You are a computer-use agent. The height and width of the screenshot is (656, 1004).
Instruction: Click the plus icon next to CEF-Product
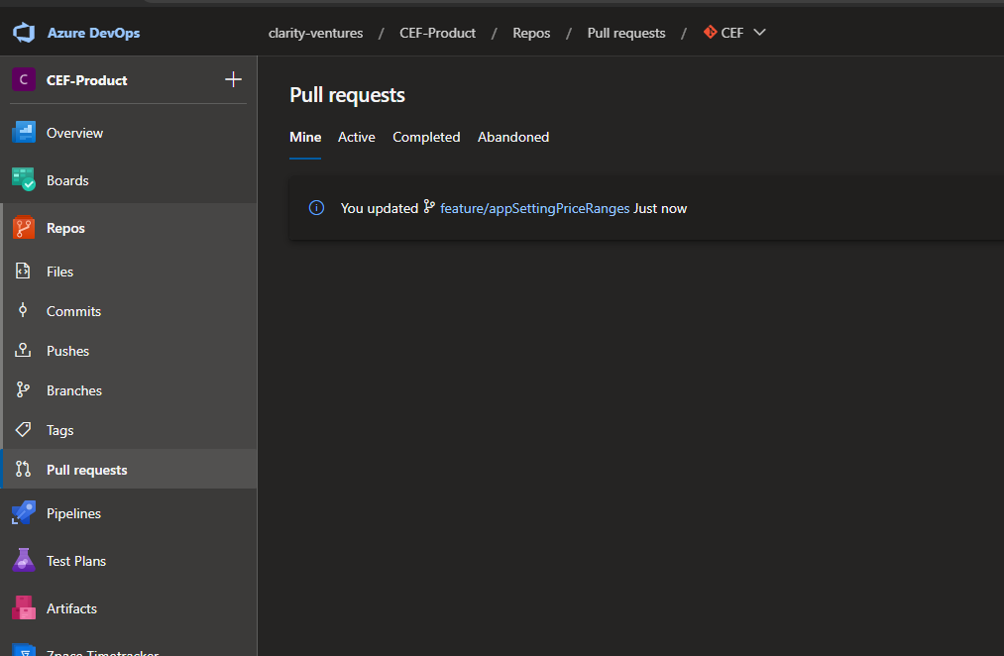click(x=233, y=79)
